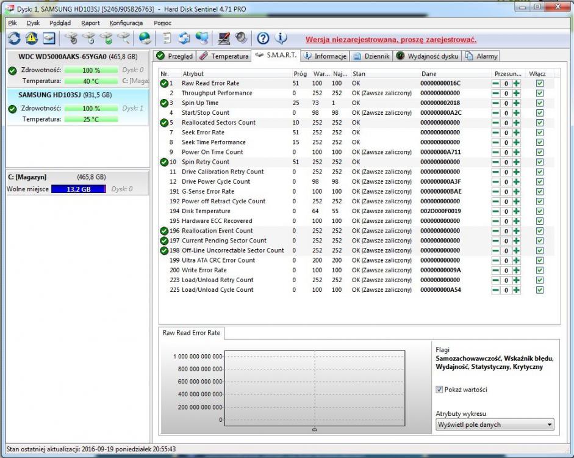The height and width of the screenshot is (458, 574).
Task: Select the 'Raw Read Error Rate' chart tab
Action: (192, 333)
